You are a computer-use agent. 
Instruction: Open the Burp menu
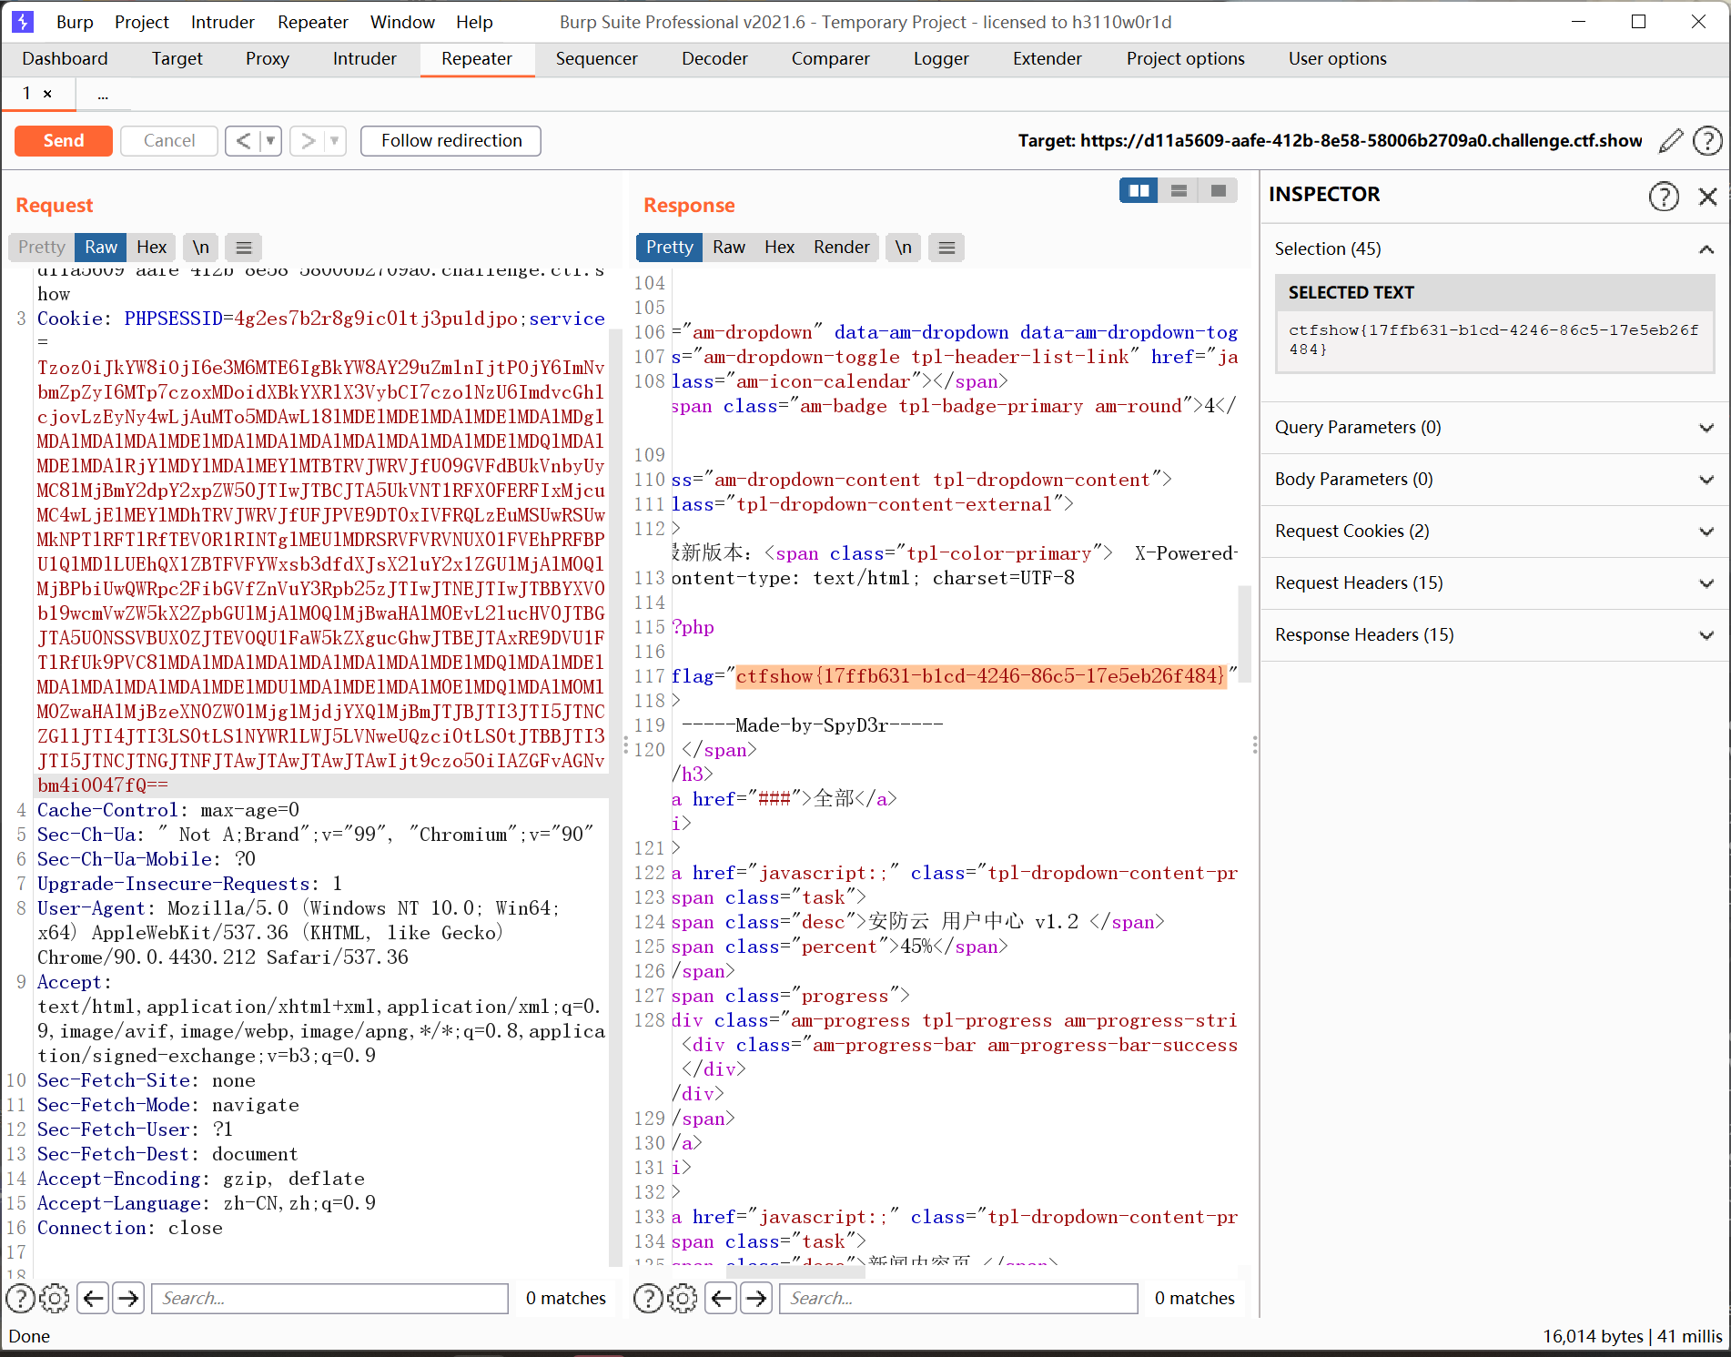(x=75, y=22)
